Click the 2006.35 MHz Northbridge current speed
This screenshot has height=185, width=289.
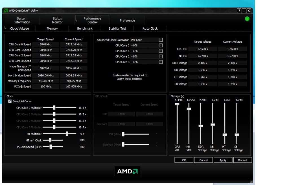pyautogui.click(x=74, y=75)
